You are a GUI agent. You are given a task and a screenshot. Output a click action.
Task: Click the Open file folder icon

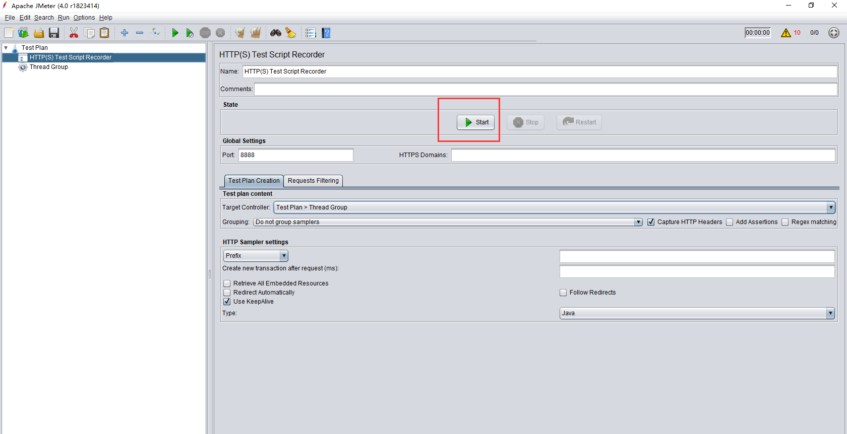coord(39,33)
